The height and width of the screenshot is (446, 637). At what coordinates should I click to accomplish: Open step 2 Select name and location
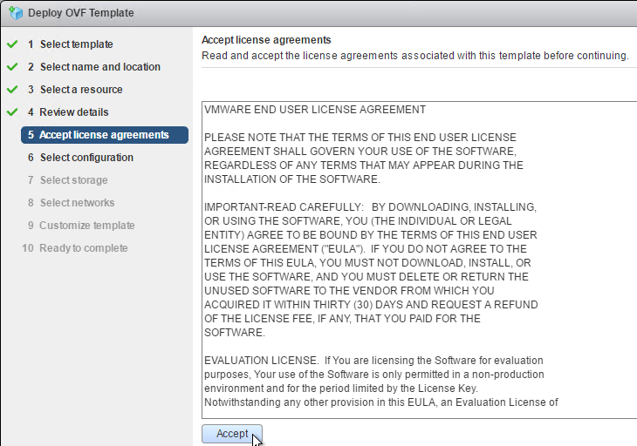[x=94, y=67]
